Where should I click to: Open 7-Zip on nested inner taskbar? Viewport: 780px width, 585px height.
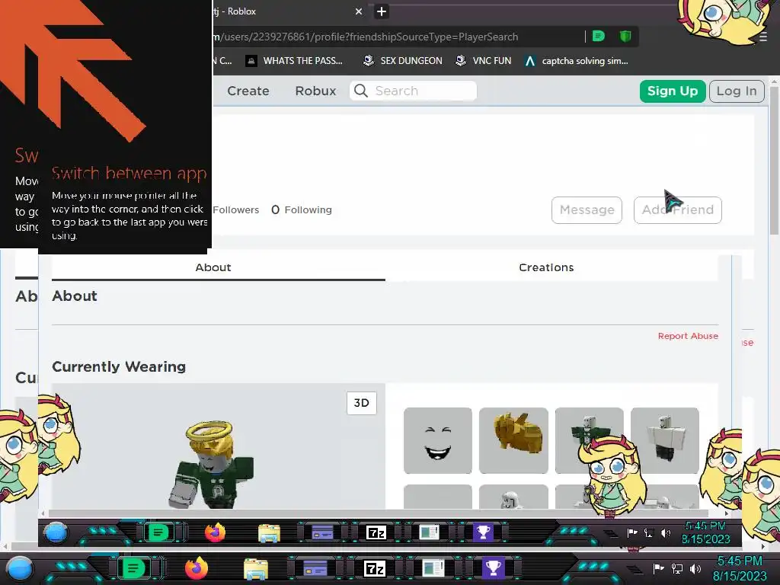pos(376,533)
